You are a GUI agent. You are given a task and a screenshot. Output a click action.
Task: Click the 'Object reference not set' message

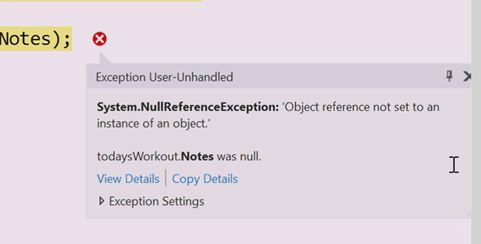tap(361, 107)
